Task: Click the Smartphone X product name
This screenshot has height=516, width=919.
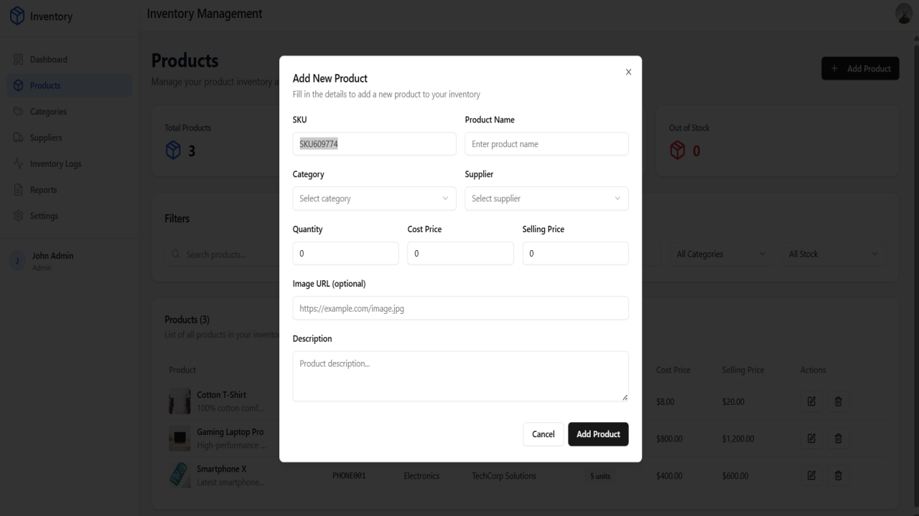Action: point(222,469)
